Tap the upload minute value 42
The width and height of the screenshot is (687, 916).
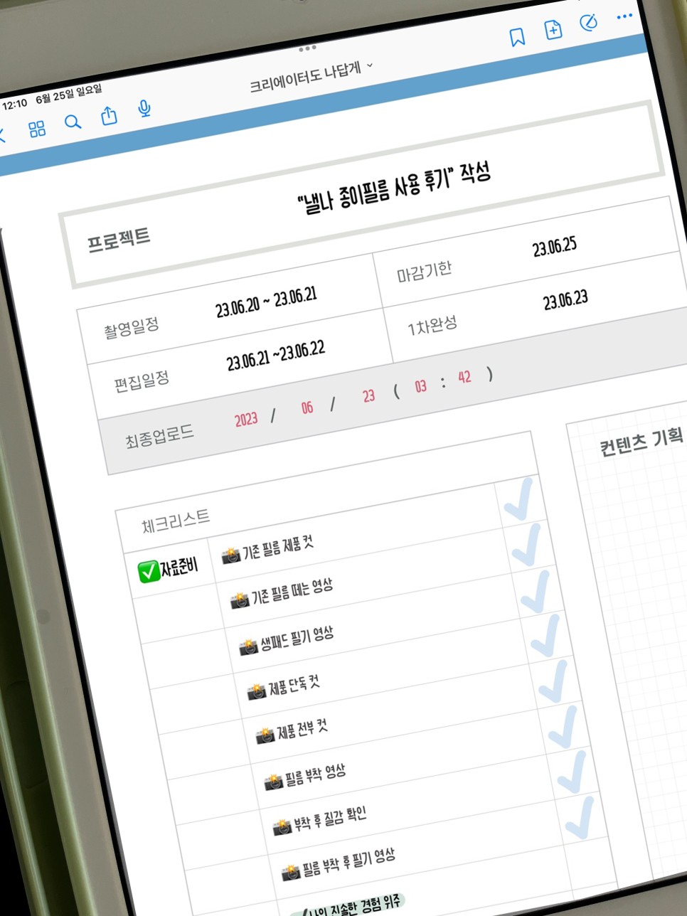[x=464, y=378]
